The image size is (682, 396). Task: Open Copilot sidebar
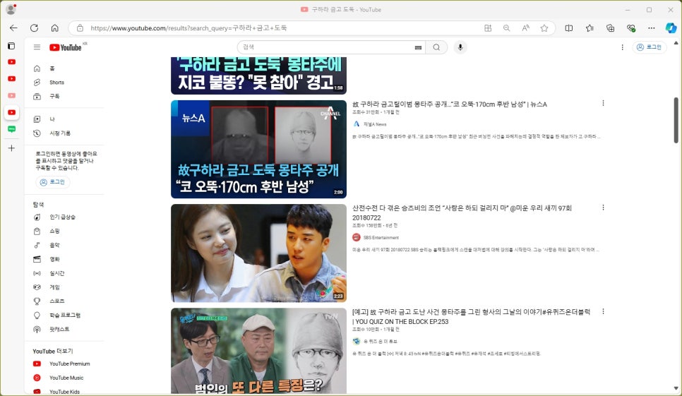click(671, 28)
